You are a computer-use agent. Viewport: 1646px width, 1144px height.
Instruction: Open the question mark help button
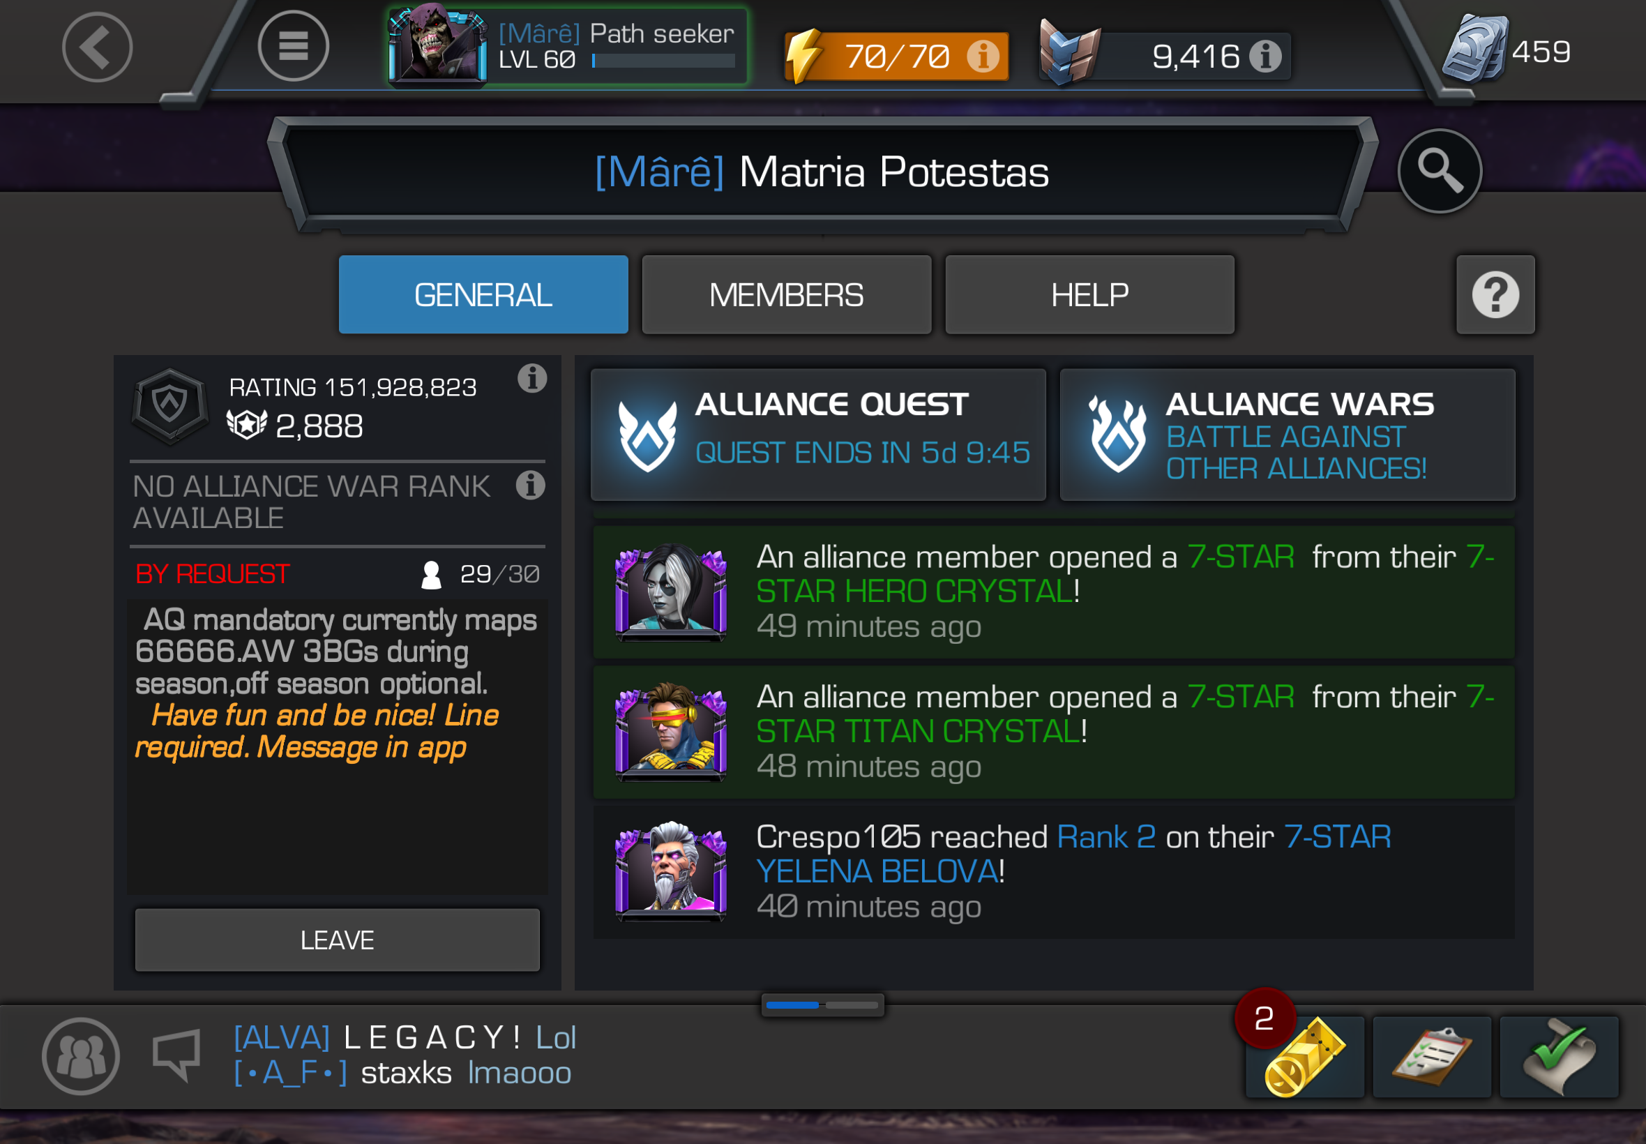pos(1495,294)
